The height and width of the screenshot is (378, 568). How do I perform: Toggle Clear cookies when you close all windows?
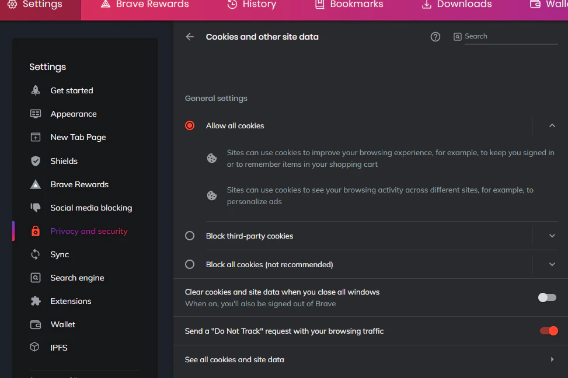coord(547,297)
